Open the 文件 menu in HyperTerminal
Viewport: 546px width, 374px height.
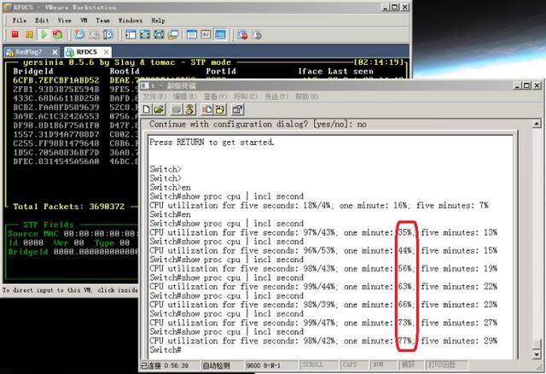coord(154,96)
